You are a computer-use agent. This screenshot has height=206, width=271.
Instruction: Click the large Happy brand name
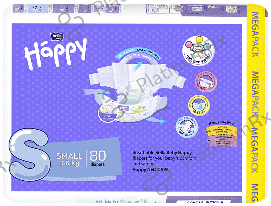tap(55, 54)
